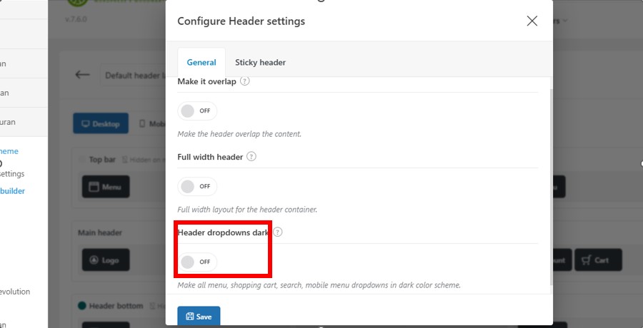The width and height of the screenshot is (643, 328).
Task: Click the Logo element in Main header
Action: click(x=106, y=260)
